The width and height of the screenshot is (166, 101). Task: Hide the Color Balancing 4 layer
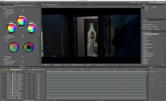pyautogui.click(x=1, y=90)
